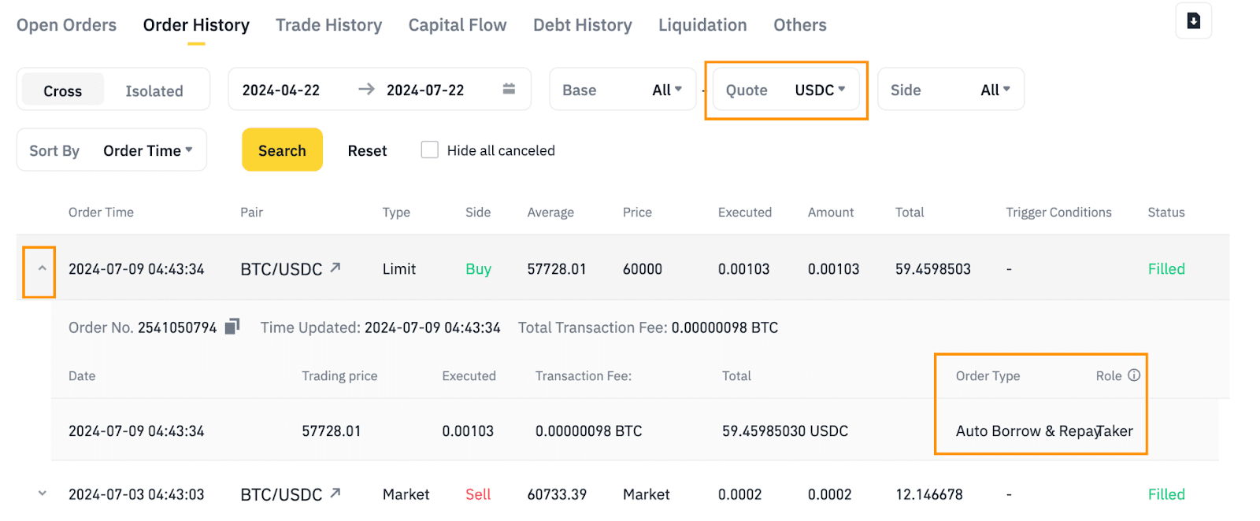The width and height of the screenshot is (1260, 521).
Task: Open the Quote USDC dropdown
Action: point(786,90)
